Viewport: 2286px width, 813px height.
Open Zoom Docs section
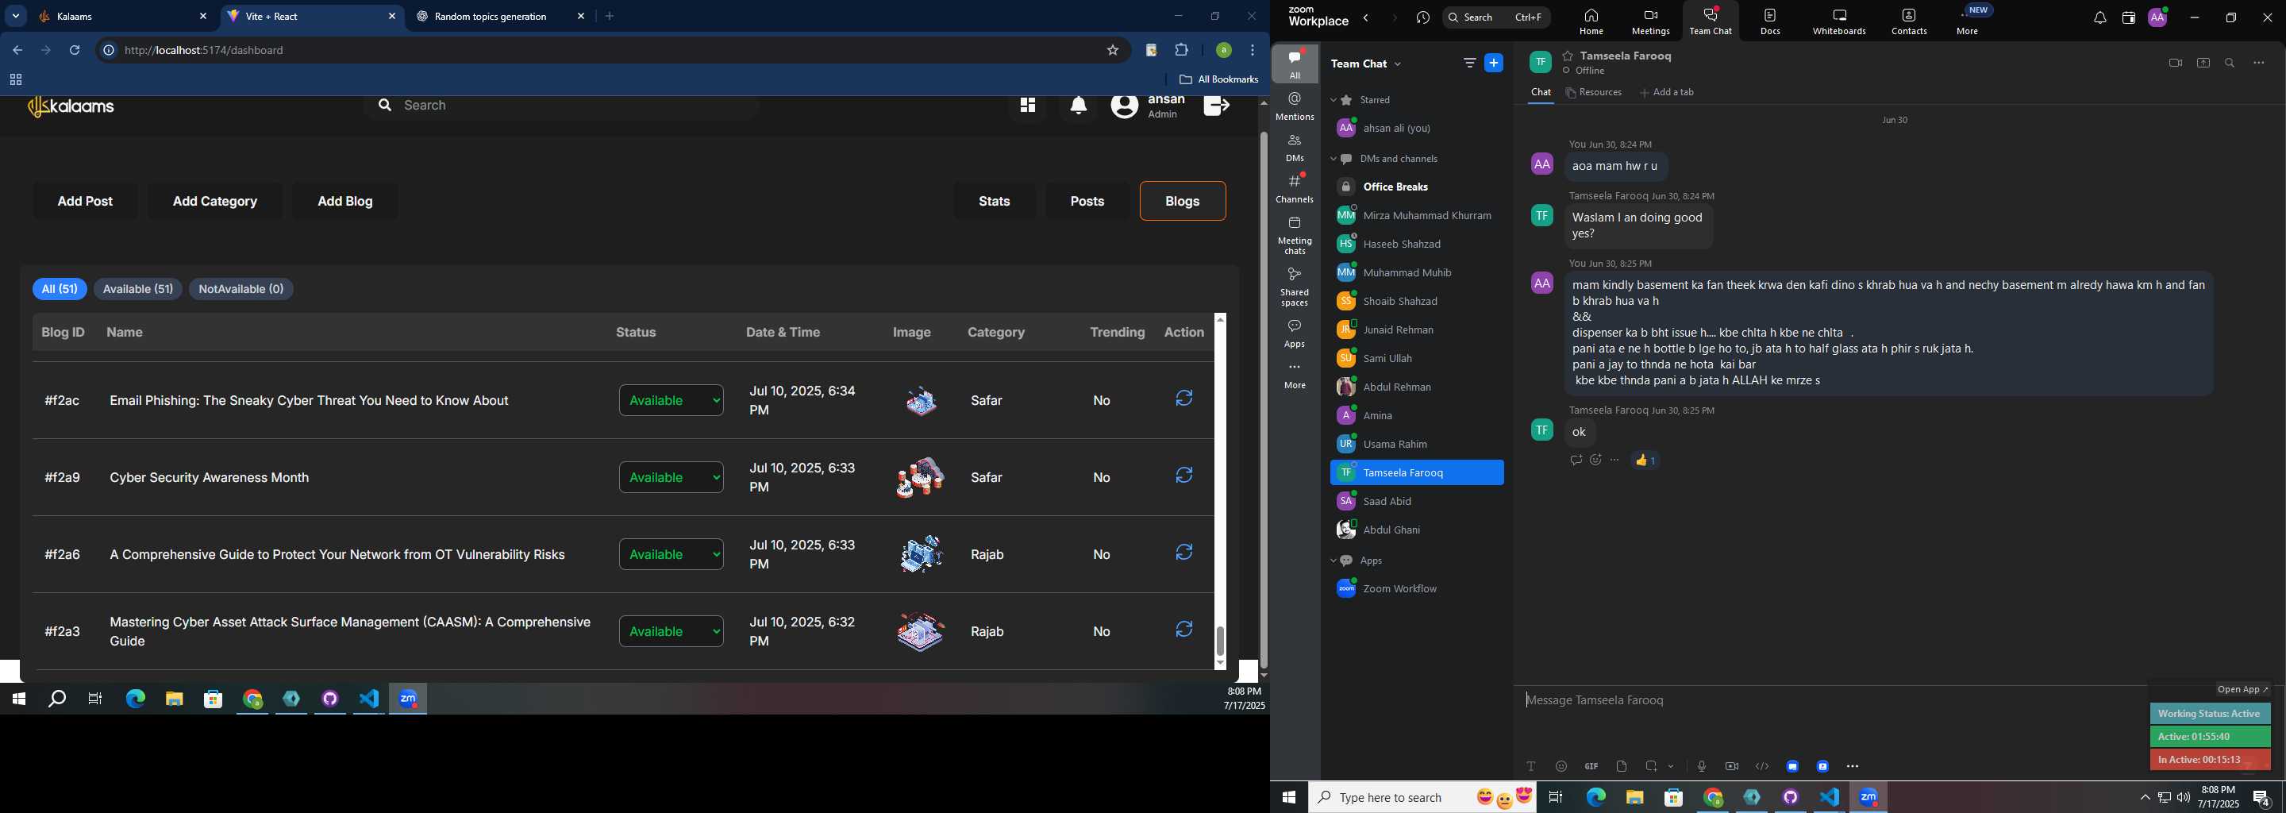[x=1770, y=21]
